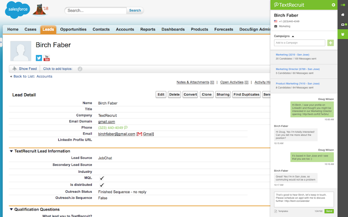Click the text message icon beside phone number
The width and height of the screenshot is (348, 217).
(126, 128)
